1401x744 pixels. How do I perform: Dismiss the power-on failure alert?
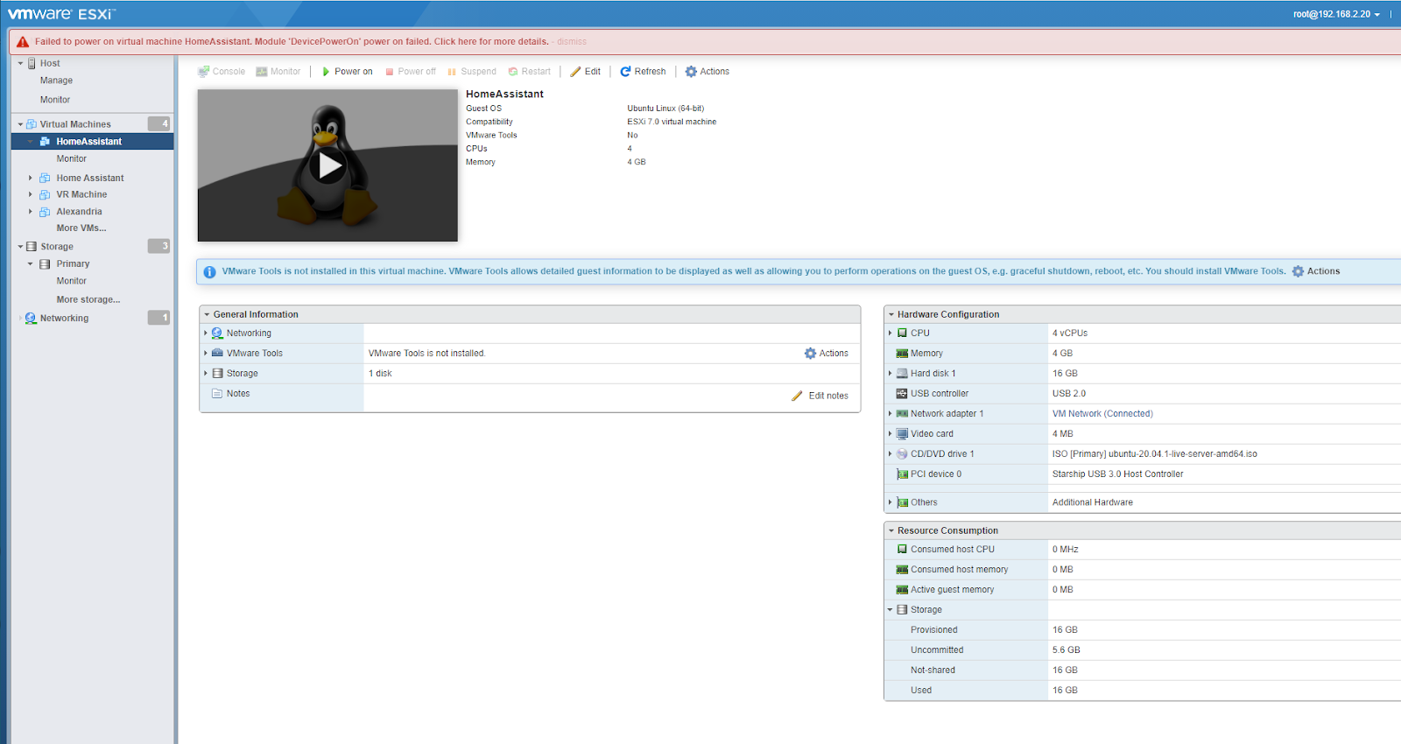572,42
